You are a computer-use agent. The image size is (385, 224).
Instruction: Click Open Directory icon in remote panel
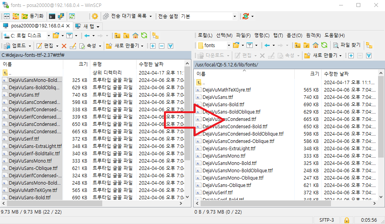pos(236,45)
